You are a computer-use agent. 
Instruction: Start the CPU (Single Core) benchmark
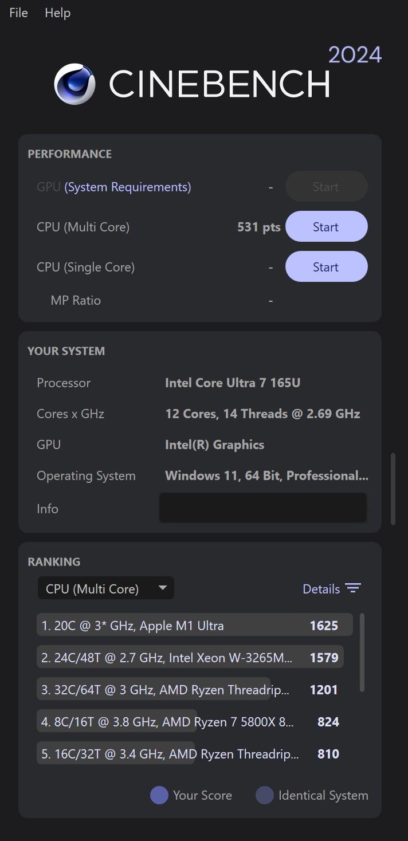[326, 267]
